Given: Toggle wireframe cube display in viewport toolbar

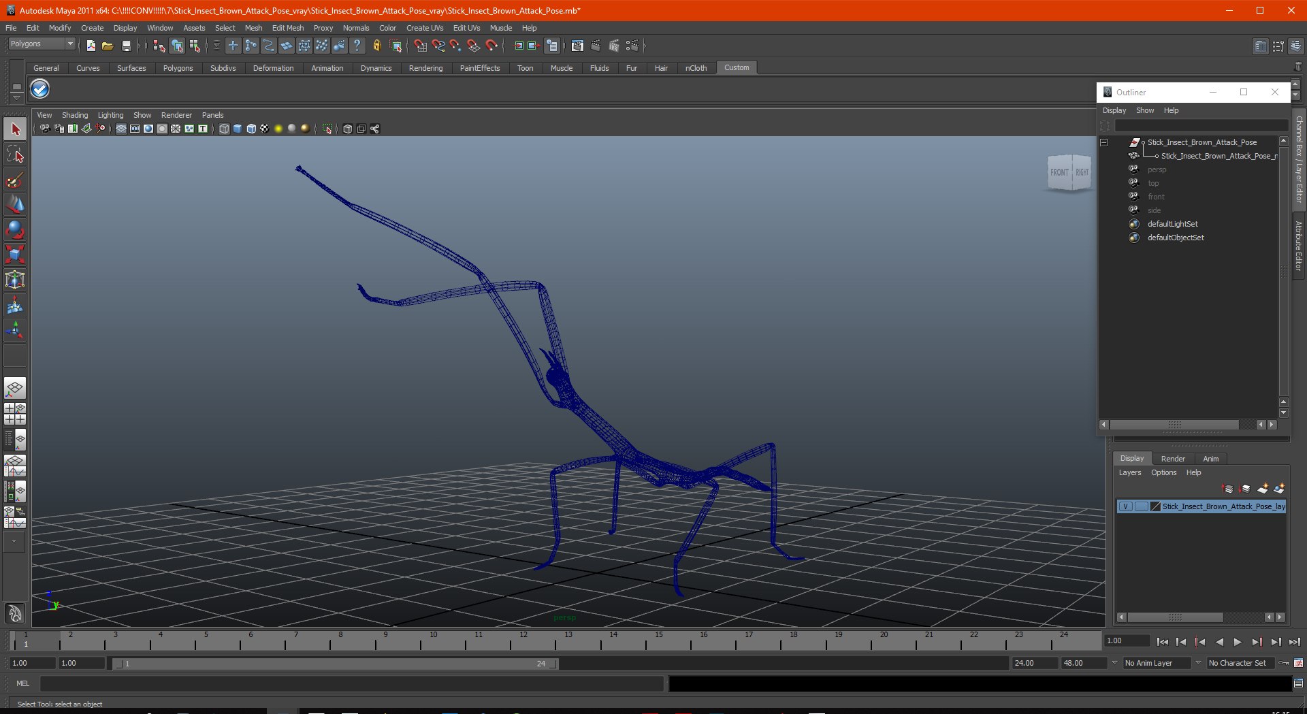Looking at the screenshot, I should (x=224, y=129).
